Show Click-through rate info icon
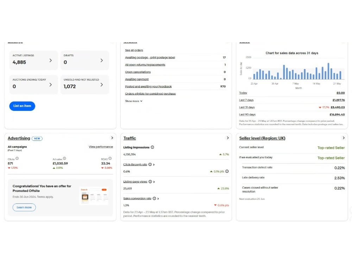 pos(150,164)
